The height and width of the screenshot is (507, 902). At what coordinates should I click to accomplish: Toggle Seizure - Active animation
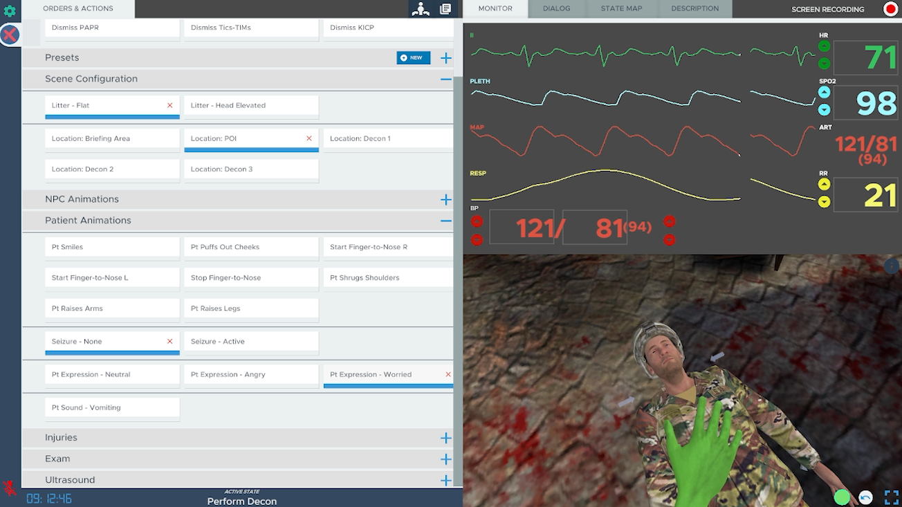click(x=251, y=342)
